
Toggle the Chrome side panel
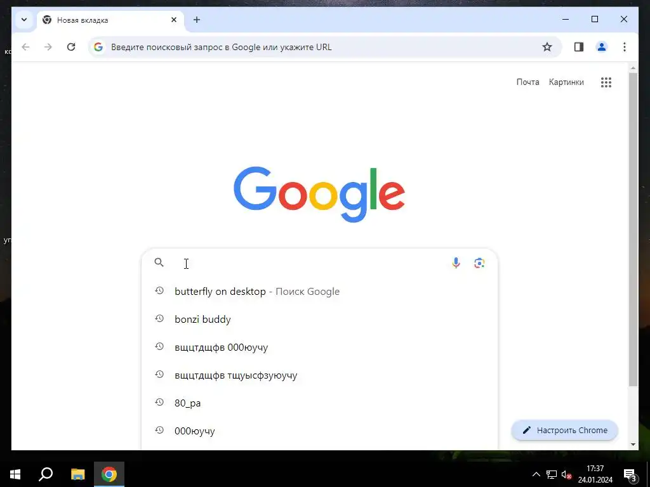(579, 47)
